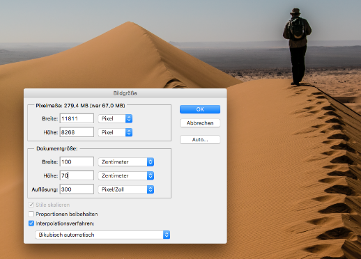Click the Bildgröße dialog title bar
Image resolution: width=361 pixels, height=259 pixels.
click(125, 93)
